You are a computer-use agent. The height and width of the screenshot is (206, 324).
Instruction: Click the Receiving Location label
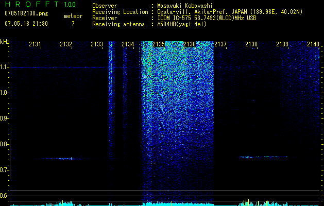pyautogui.click(x=120, y=12)
